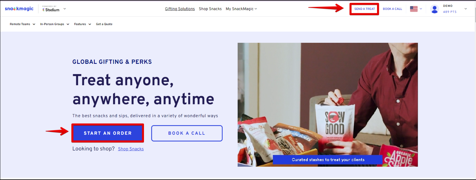Click the SnackMagic logo

pyautogui.click(x=19, y=9)
